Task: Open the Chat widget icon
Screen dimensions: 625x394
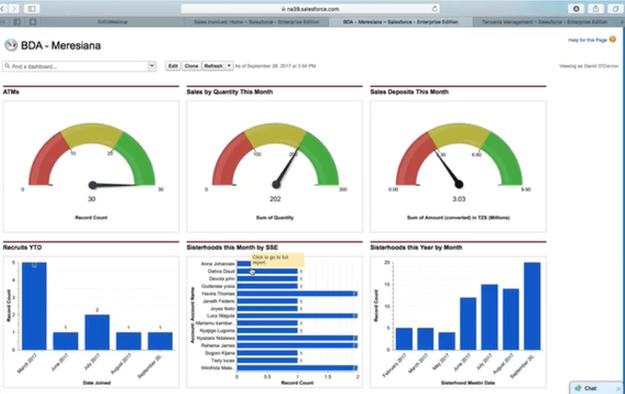Action: pyautogui.click(x=578, y=388)
